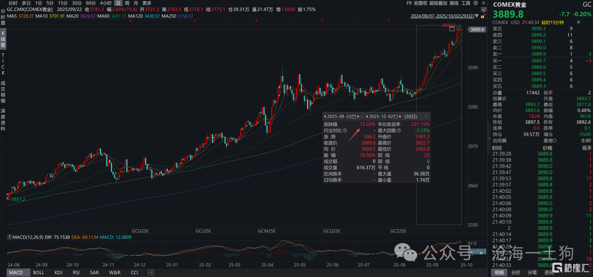Expand the 更多 periods dropdown
593x277 pixels.
(147, 3)
